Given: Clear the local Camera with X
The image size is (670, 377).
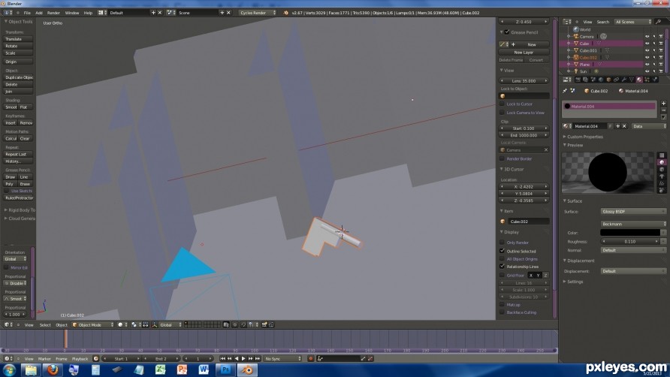Looking at the screenshot, I should 545,150.
